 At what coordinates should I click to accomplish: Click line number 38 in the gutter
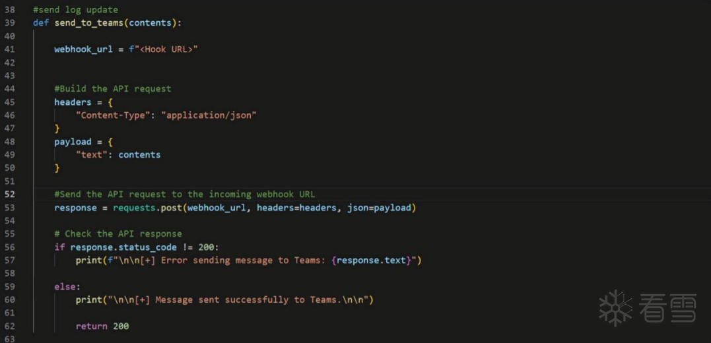point(9,9)
